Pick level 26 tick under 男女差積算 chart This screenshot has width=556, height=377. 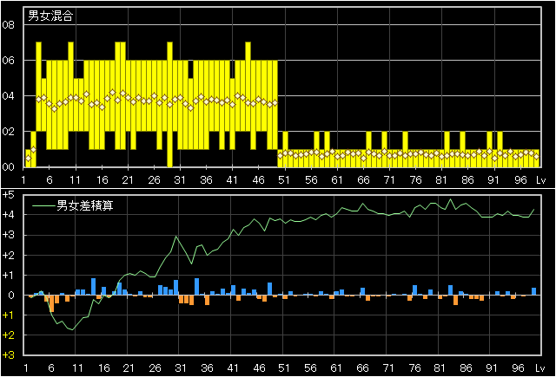(155, 368)
